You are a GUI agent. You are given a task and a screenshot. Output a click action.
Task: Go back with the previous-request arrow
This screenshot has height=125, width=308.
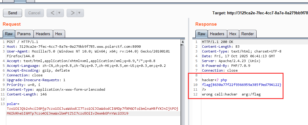point(53,13)
